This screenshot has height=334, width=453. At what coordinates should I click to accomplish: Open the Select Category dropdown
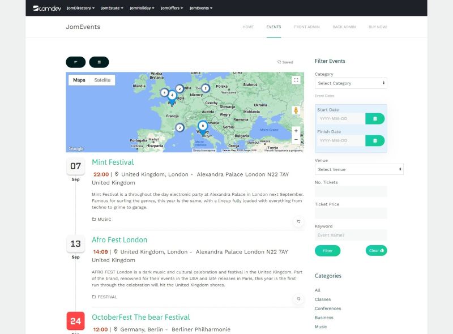tap(351, 83)
